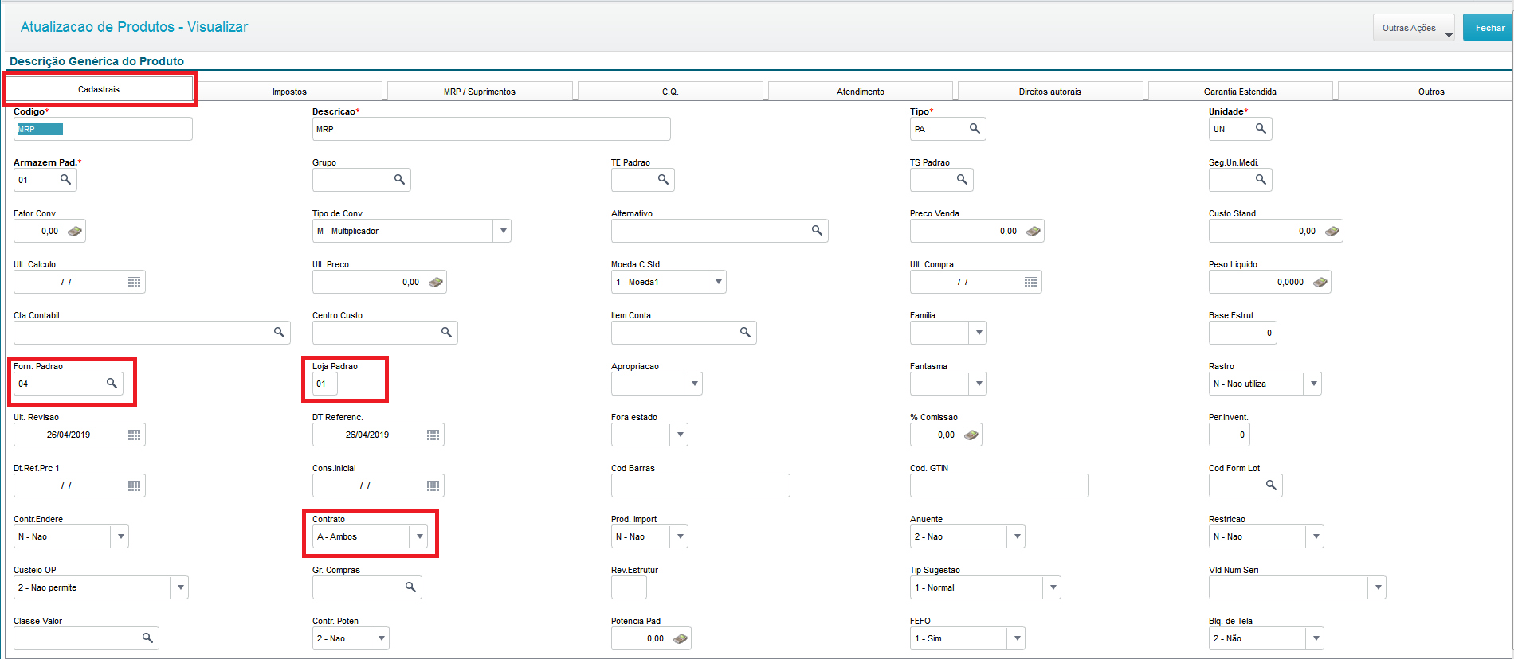Open calculator icon for Fator Conv.
Screen dimensions: 1514x659
pos(74,231)
